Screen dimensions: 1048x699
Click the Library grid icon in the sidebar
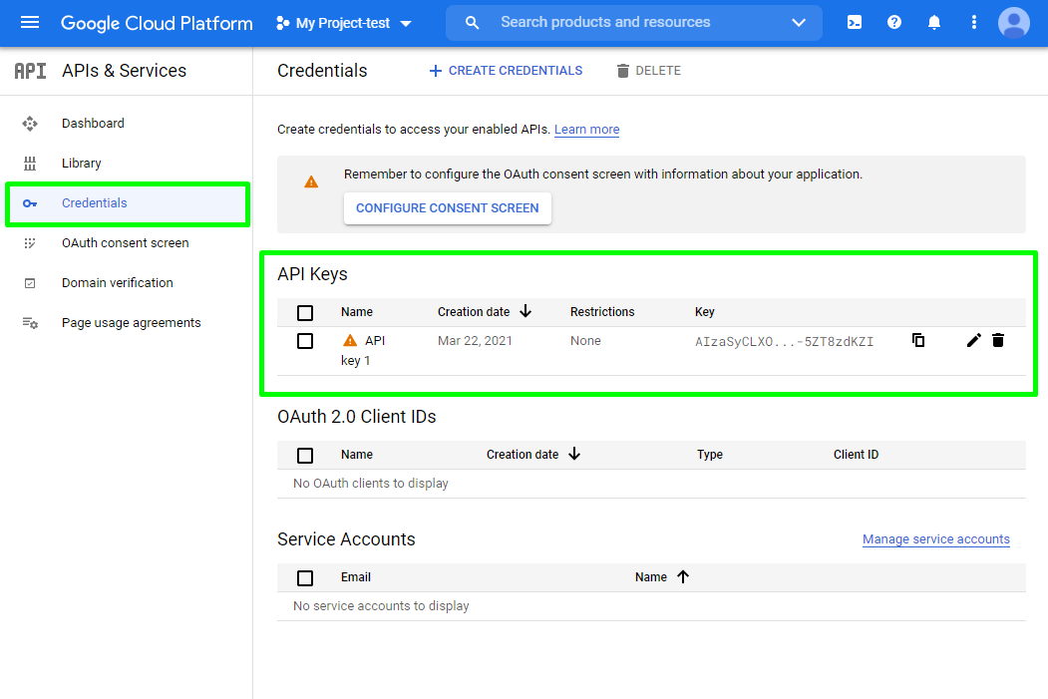30,164
